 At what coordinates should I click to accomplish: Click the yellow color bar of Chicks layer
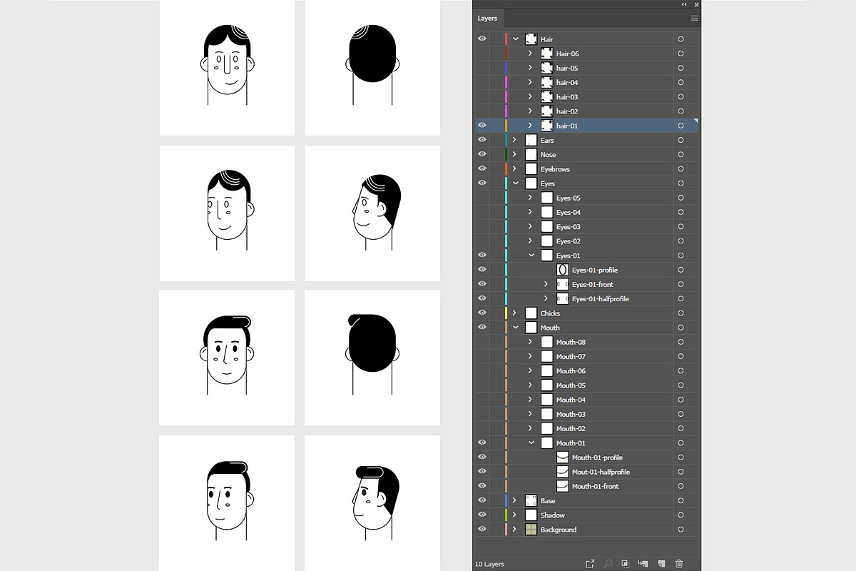tap(506, 313)
